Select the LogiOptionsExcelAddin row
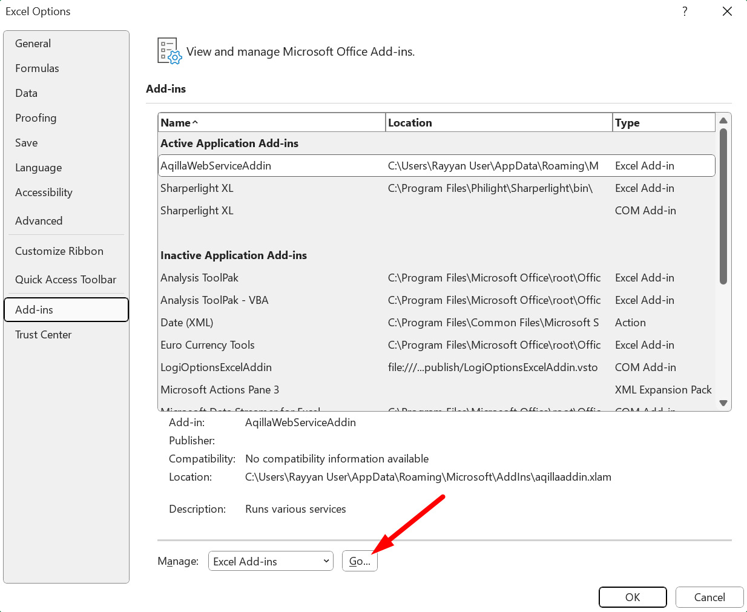747x612 pixels. point(216,367)
